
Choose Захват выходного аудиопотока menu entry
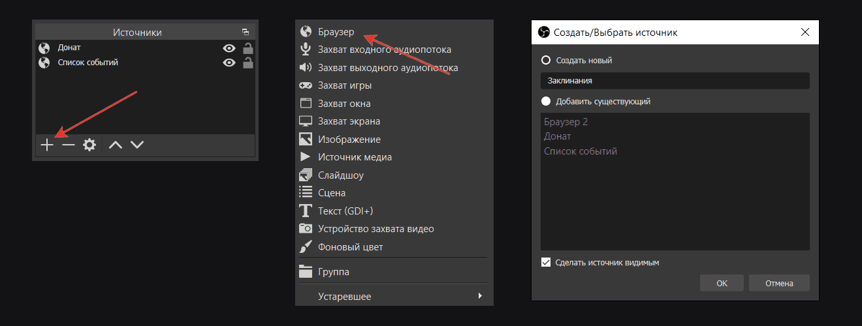tap(394, 67)
